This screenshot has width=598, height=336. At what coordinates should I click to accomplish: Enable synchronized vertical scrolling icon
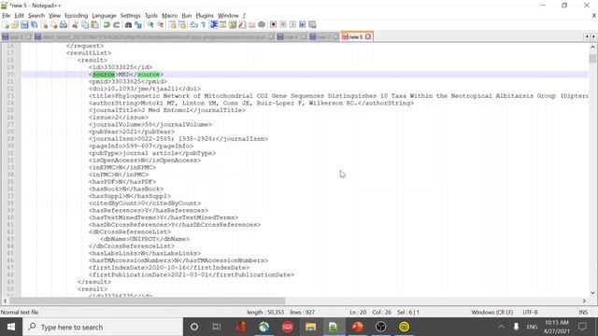click(x=172, y=25)
